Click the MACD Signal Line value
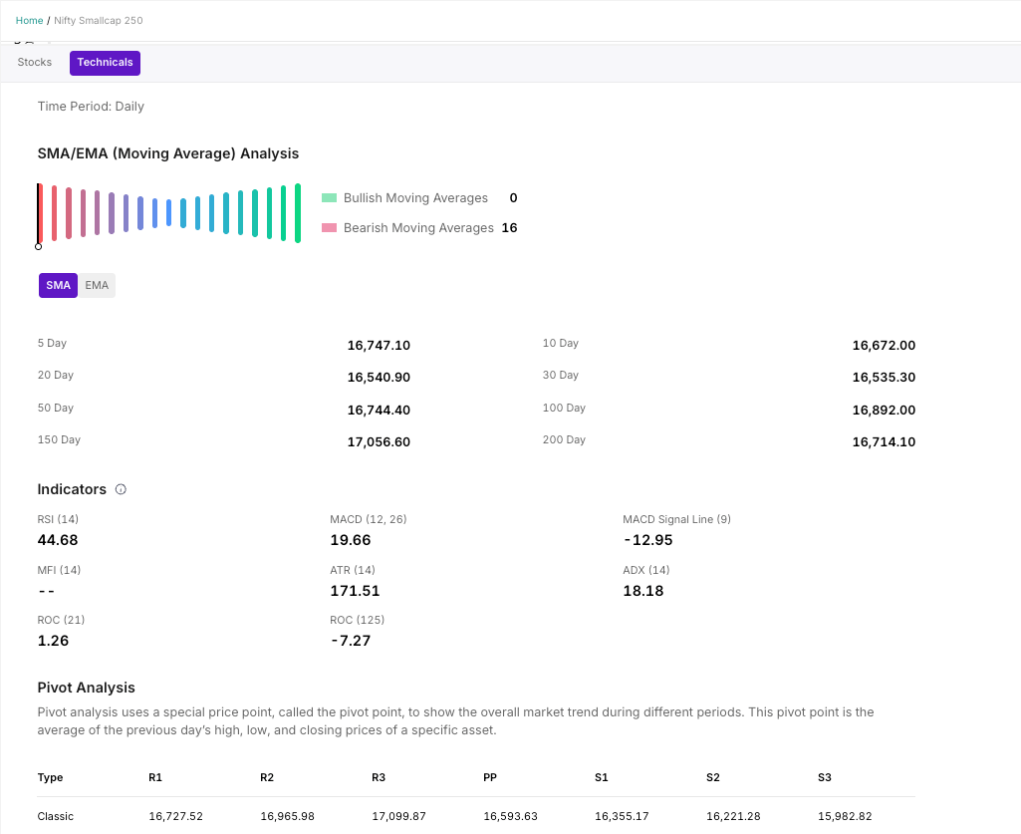 click(x=647, y=540)
